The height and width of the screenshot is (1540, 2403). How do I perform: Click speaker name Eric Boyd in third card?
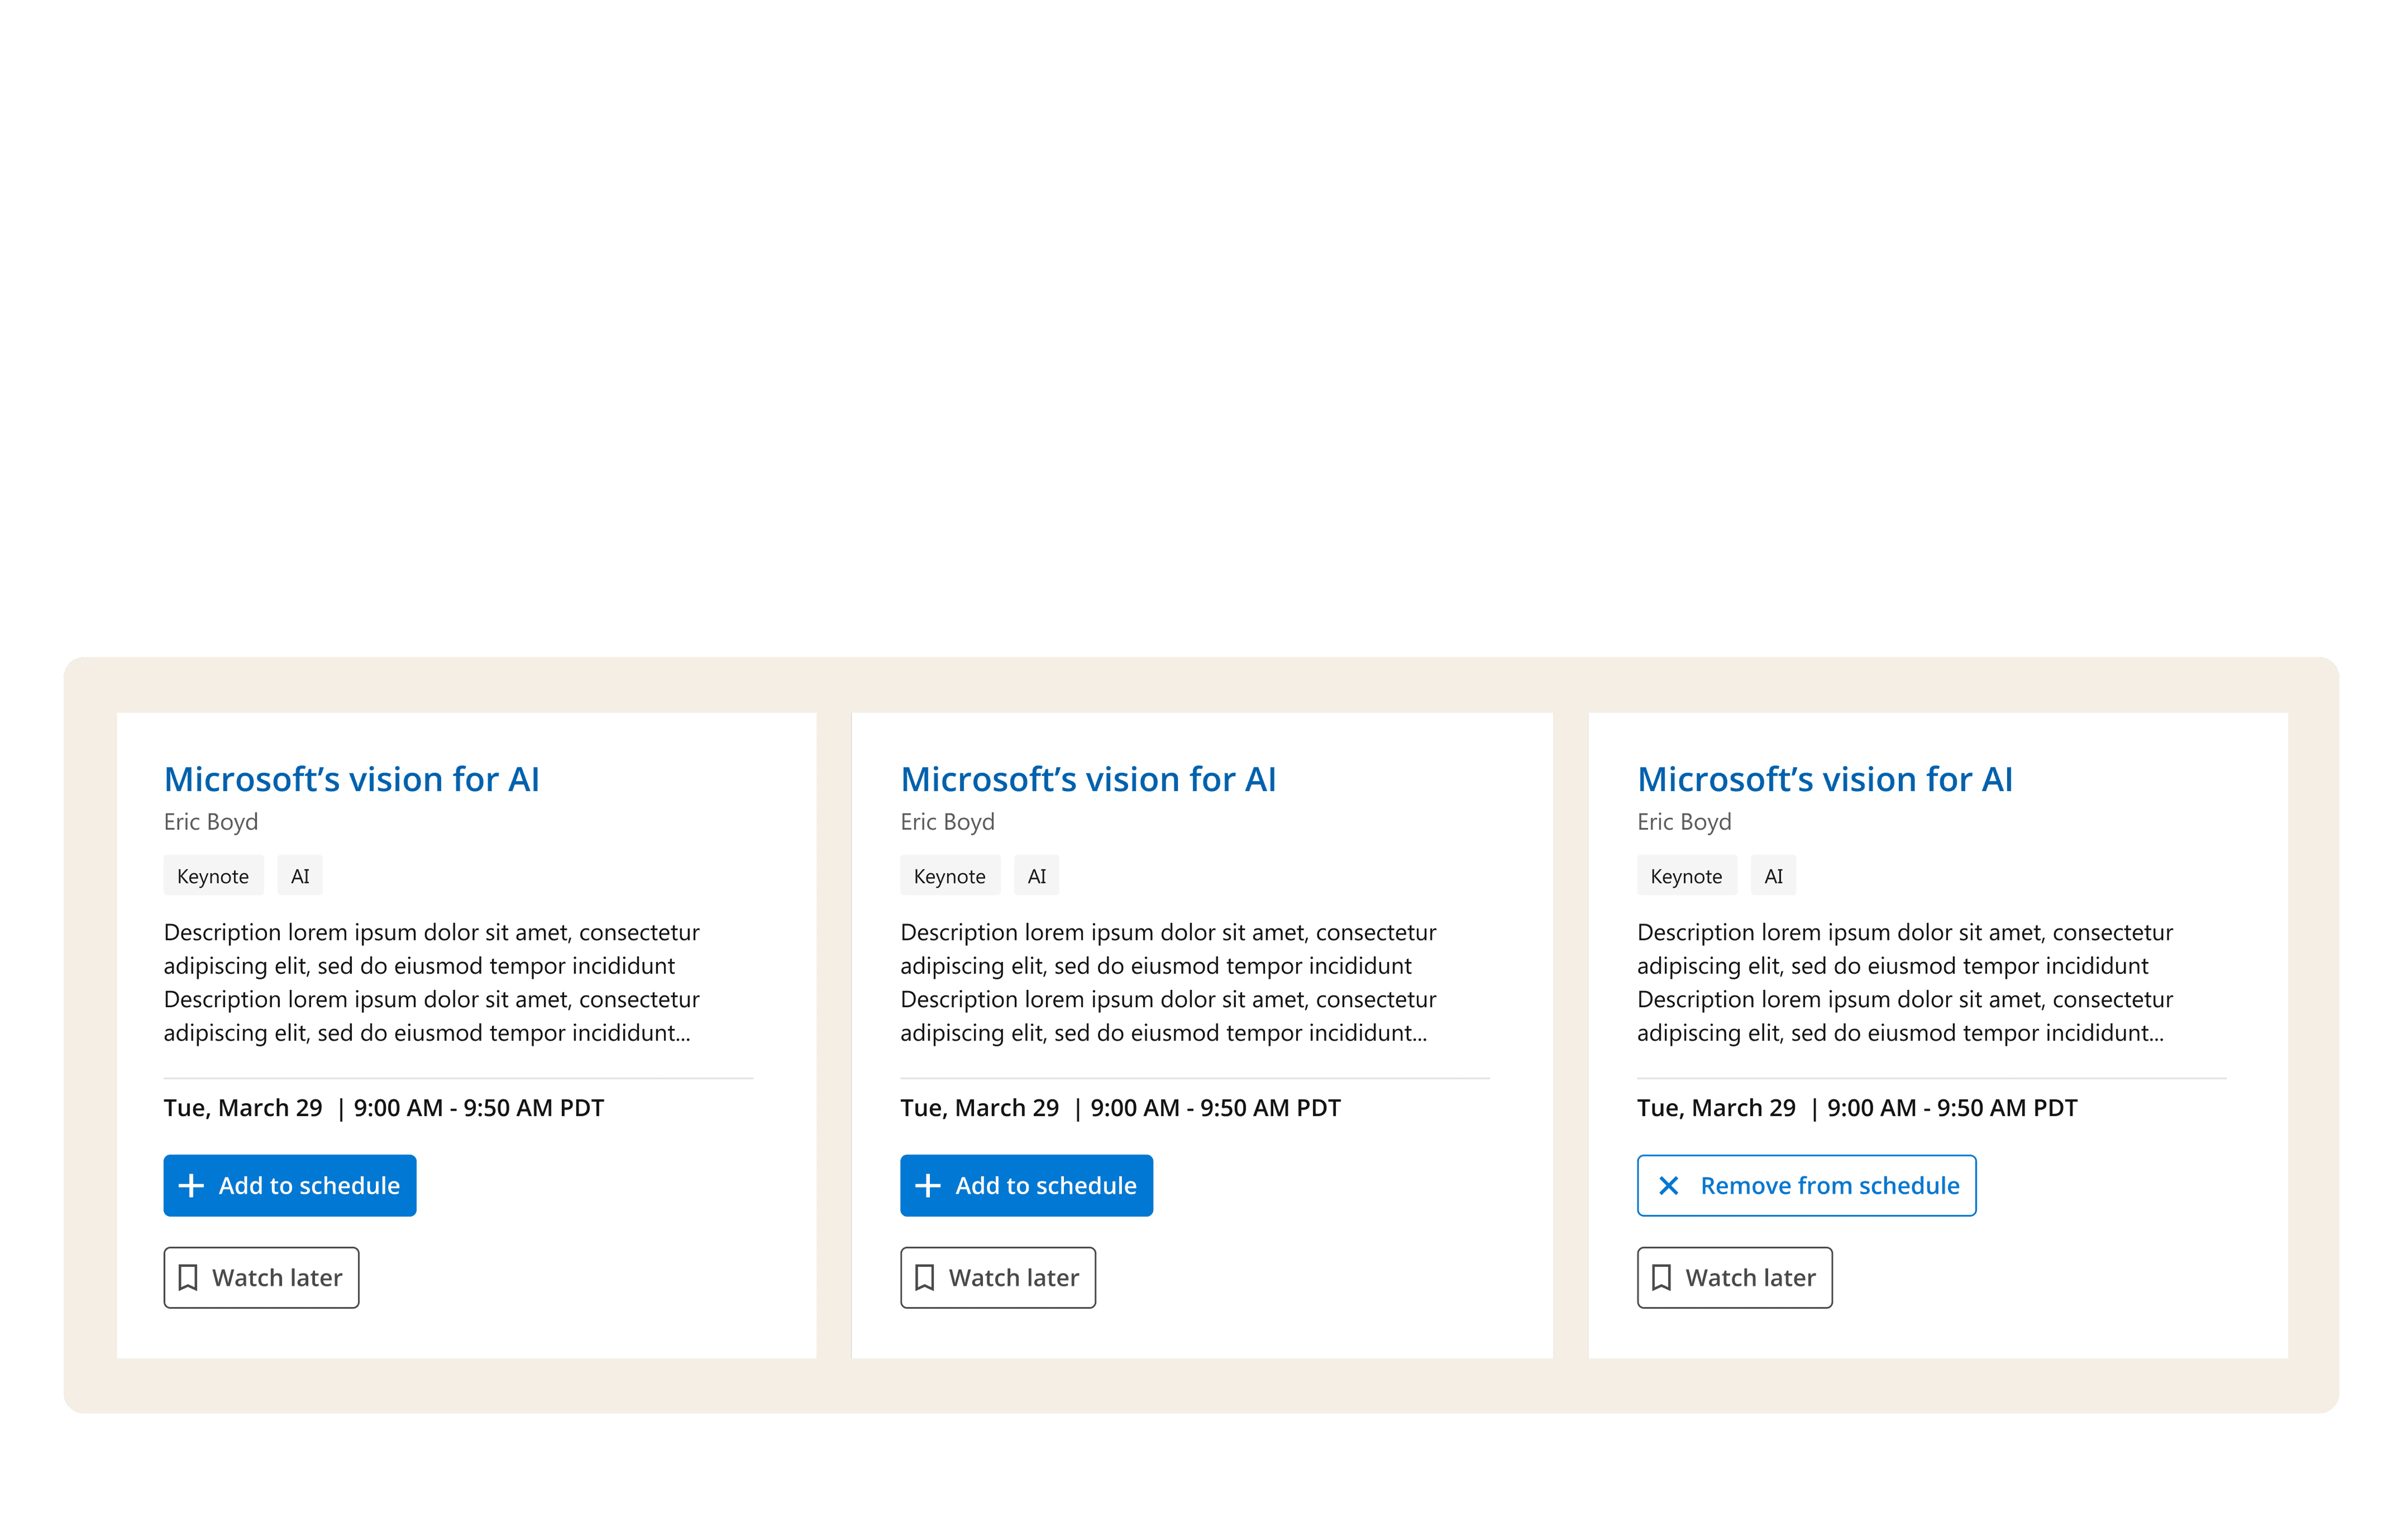pyautogui.click(x=1684, y=822)
